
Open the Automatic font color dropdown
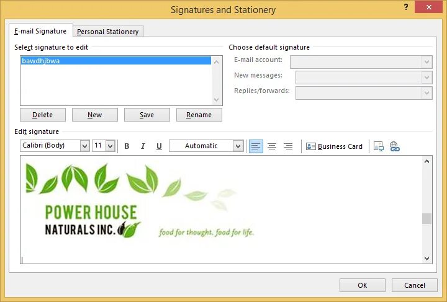[238, 146]
